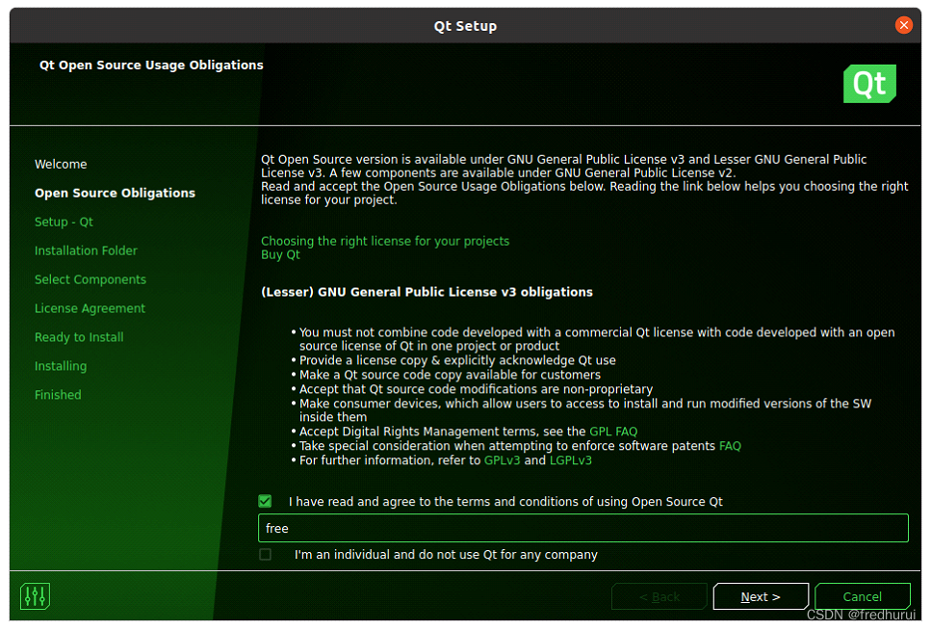Viewport: 931px width, 630px height.
Task: Click the Cancel button
Action: coord(862,596)
